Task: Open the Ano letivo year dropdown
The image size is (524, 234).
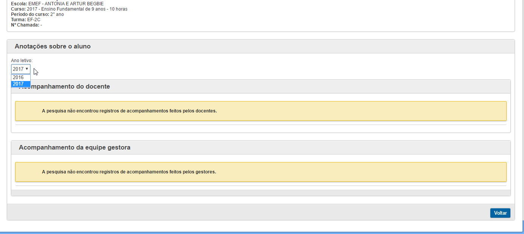Action: (x=20, y=69)
